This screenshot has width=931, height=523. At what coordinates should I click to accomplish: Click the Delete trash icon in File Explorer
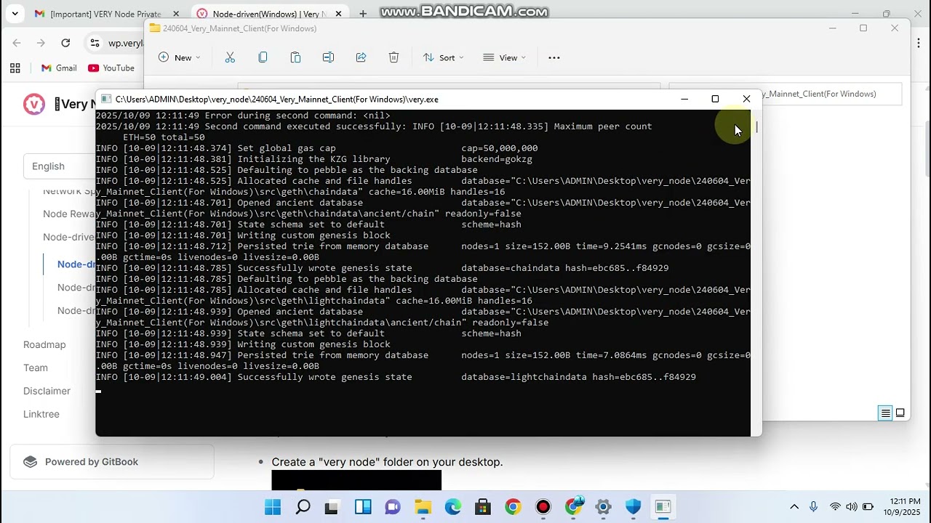(x=393, y=57)
